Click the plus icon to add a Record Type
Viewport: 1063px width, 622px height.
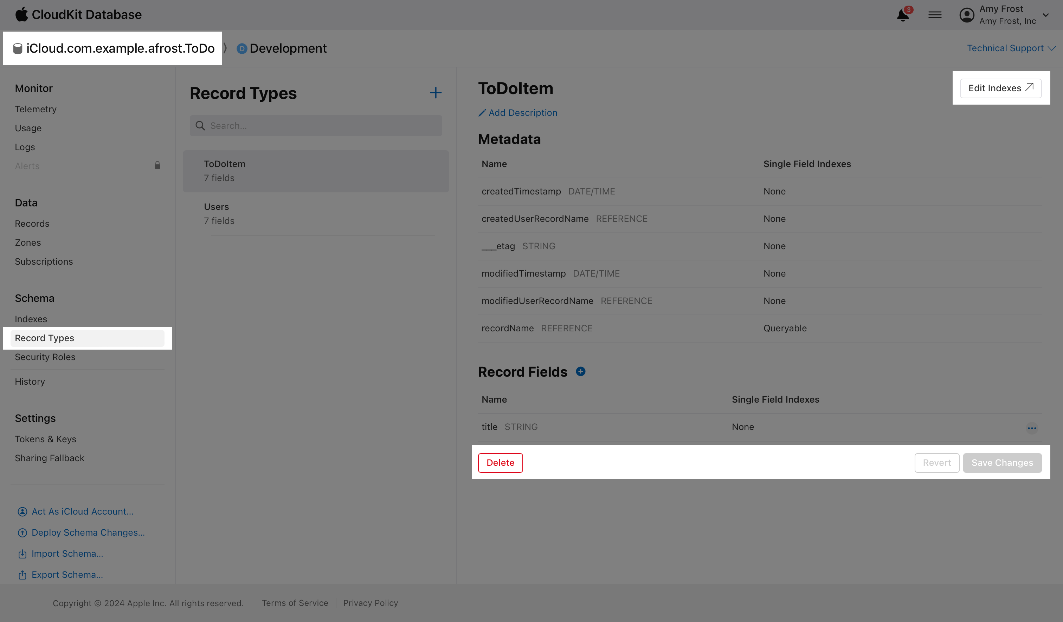(x=435, y=93)
